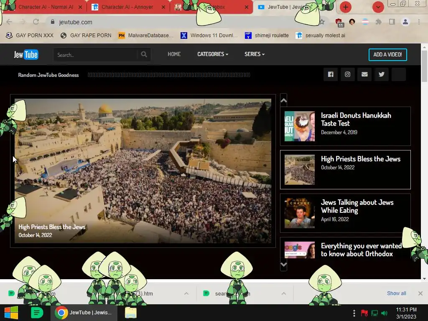Click in the JewTube Search field
This screenshot has height=321, width=428.
point(96,55)
